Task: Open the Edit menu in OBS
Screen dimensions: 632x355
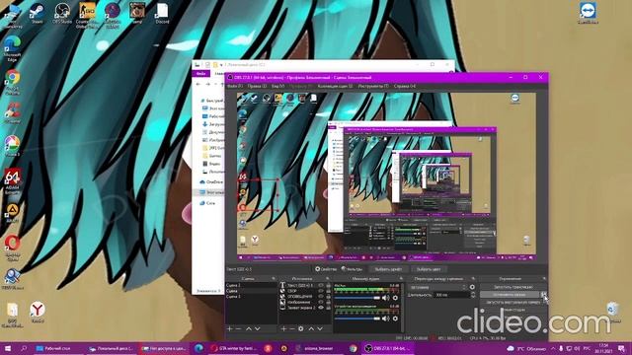Action: [257, 86]
